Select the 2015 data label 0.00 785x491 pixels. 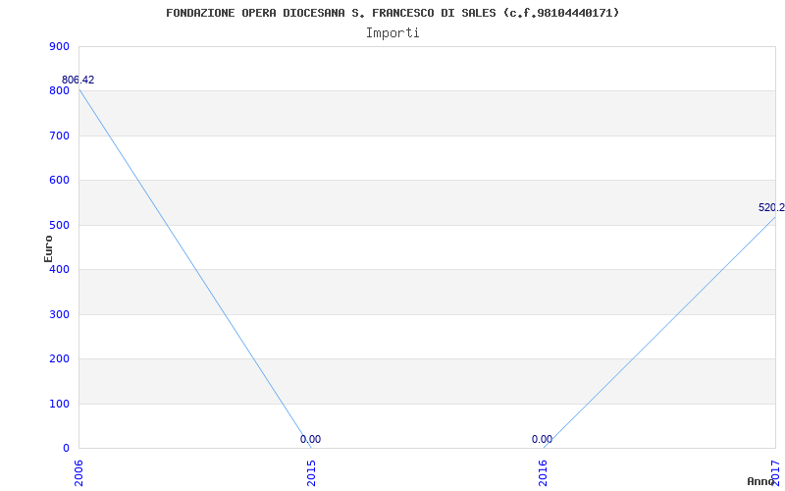(310, 439)
